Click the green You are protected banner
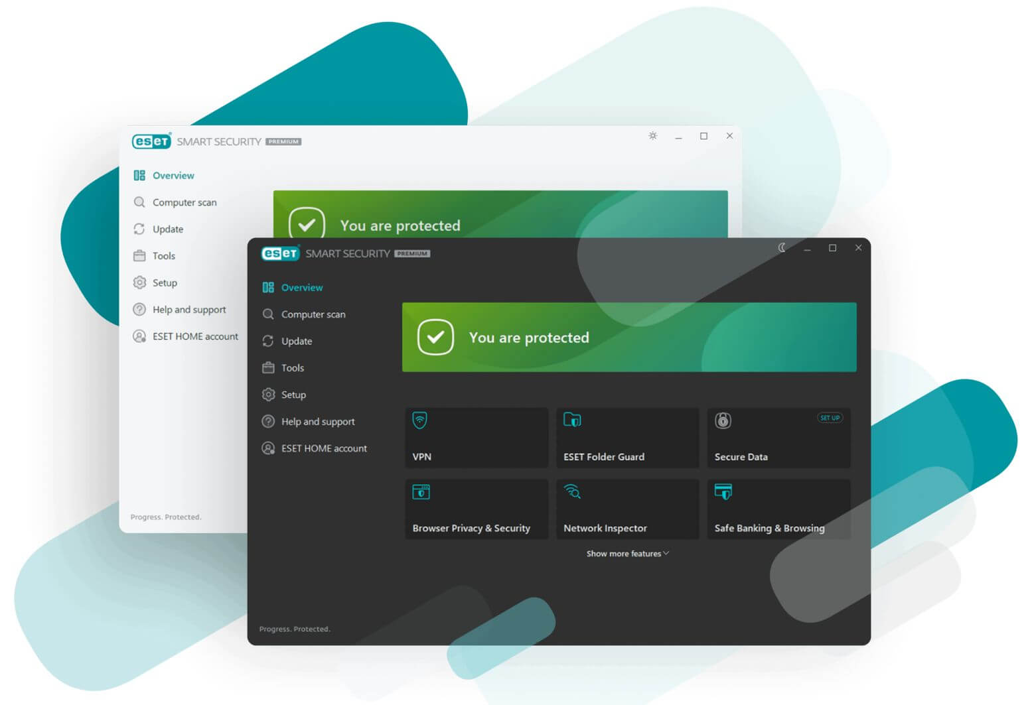The height and width of the screenshot is (705, 1028). click(x=628, y=338)
